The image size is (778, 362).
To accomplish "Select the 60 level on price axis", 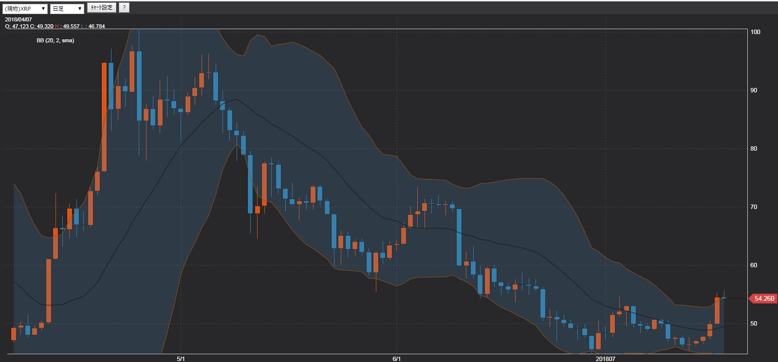I will click(754, 265).
